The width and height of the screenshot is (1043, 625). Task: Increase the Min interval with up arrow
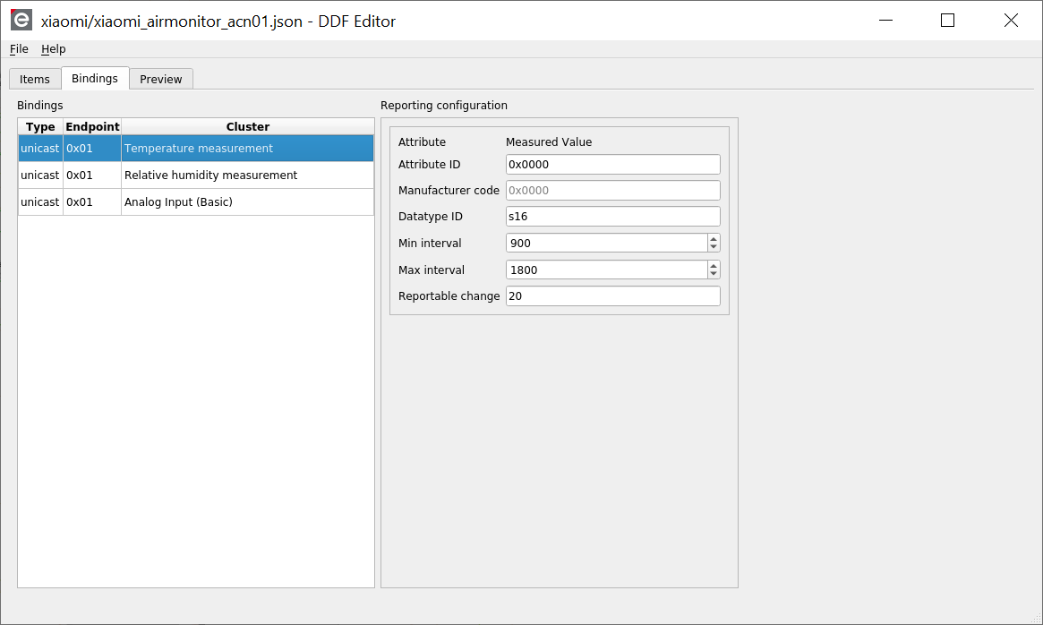714,239
